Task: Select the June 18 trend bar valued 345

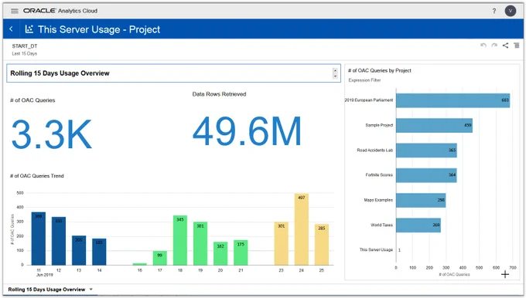Action: pos(180,240)
